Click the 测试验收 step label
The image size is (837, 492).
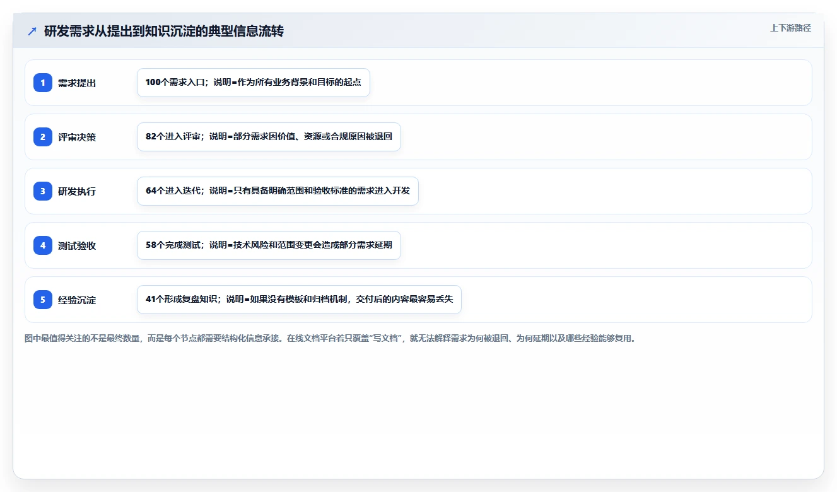pyautogui.click(x=77, y=245)
